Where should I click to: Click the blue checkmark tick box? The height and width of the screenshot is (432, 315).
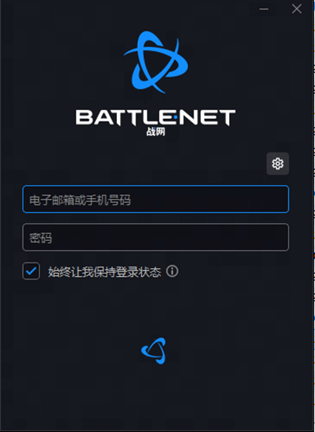[x=31, y=271]
